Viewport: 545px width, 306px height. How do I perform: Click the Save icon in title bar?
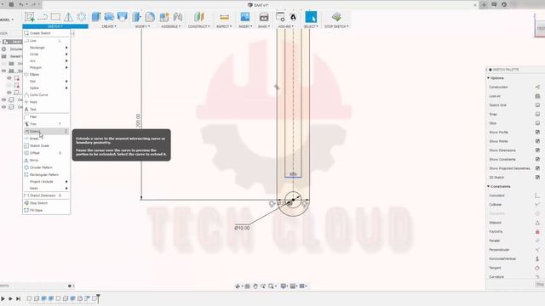tap(11, 4)
